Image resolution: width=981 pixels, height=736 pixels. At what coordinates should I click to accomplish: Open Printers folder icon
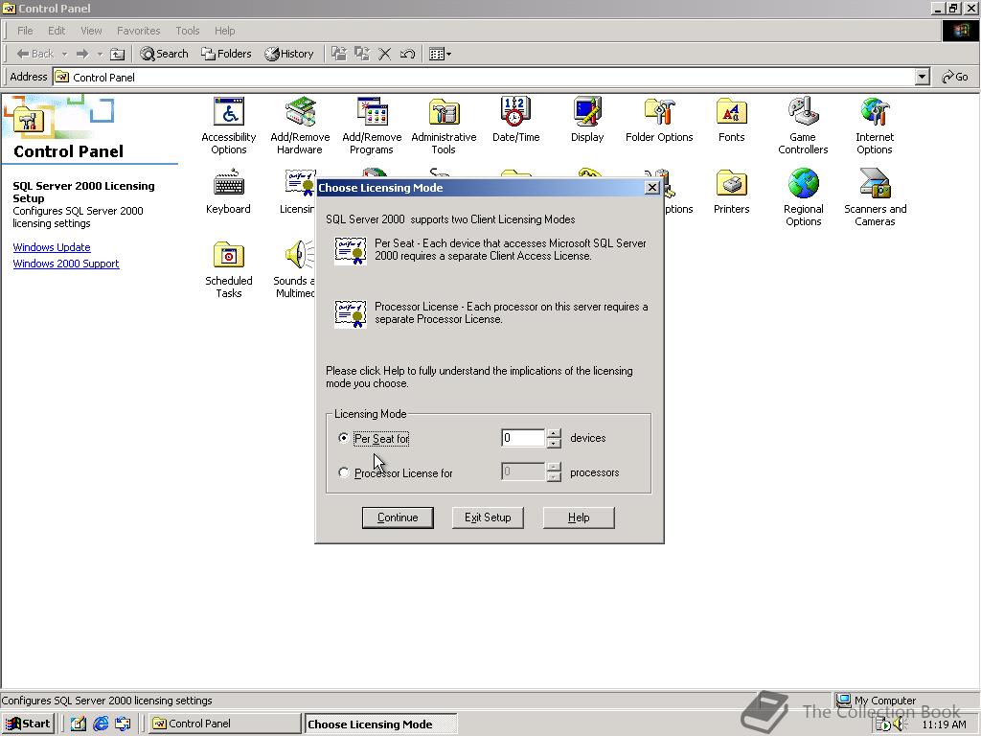pos(731,192)
